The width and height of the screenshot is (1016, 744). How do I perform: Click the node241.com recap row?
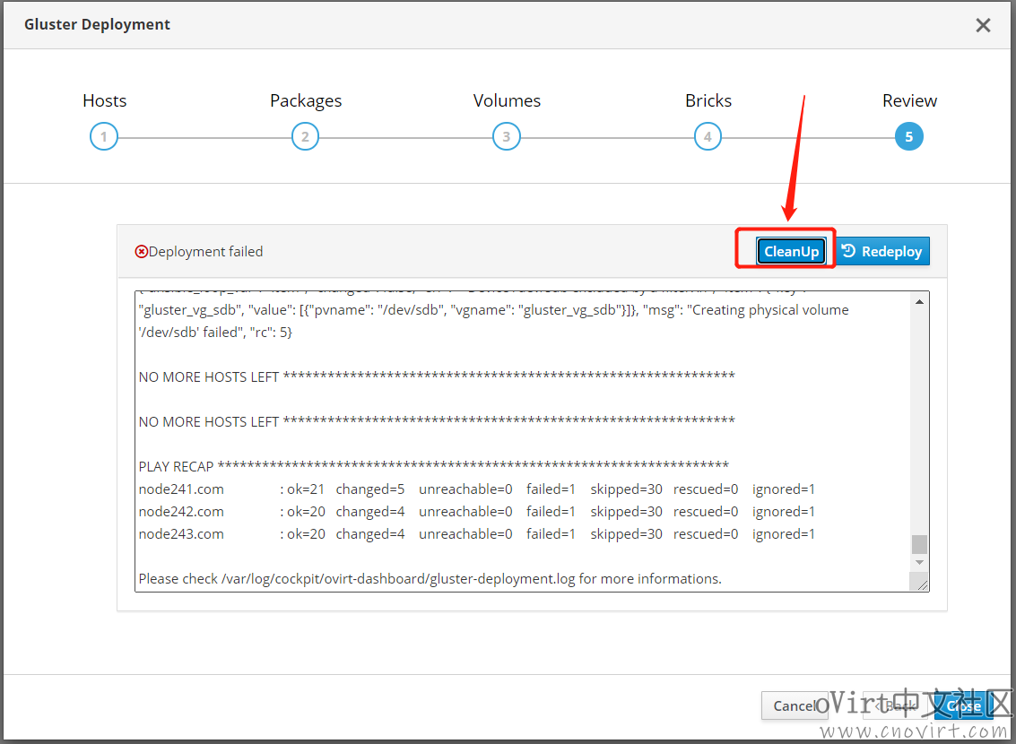477,489
